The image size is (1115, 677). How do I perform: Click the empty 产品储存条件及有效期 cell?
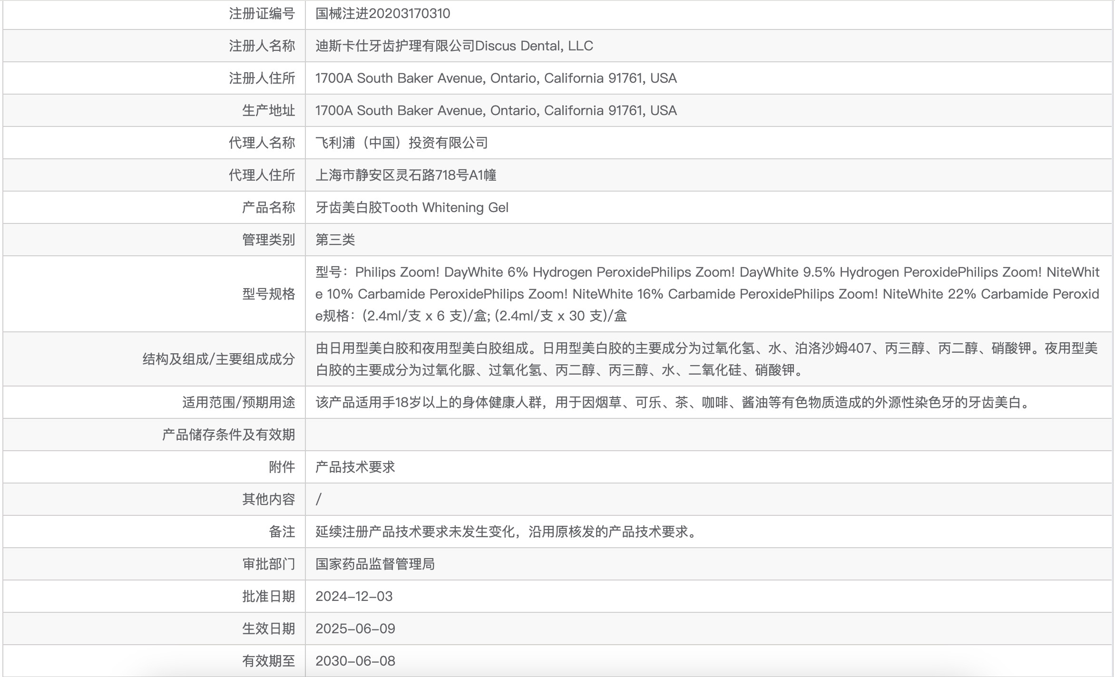[x=709, y=435]
